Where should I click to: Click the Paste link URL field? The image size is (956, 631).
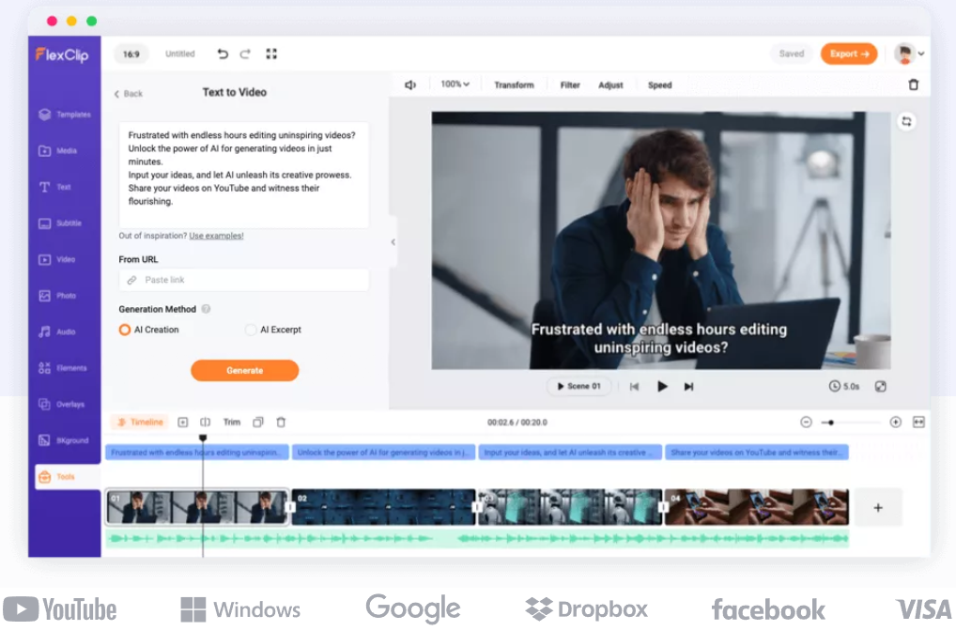point(244,280)
